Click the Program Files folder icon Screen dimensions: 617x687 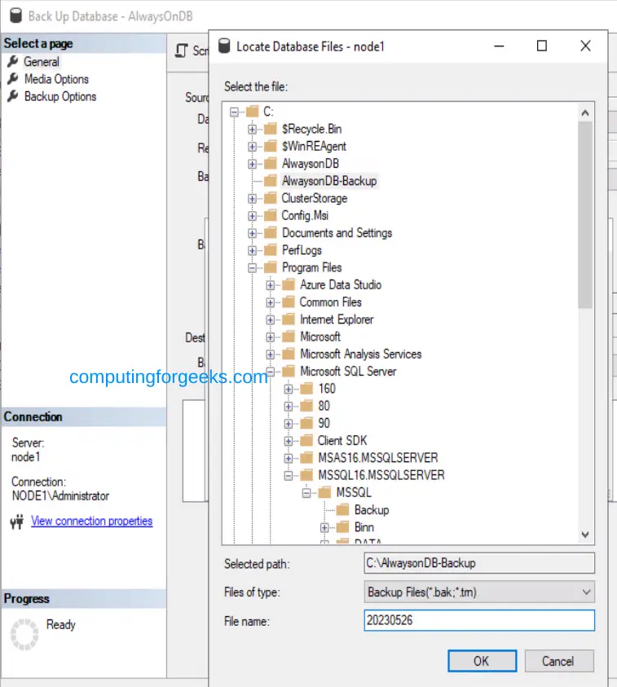coord(271,267)
